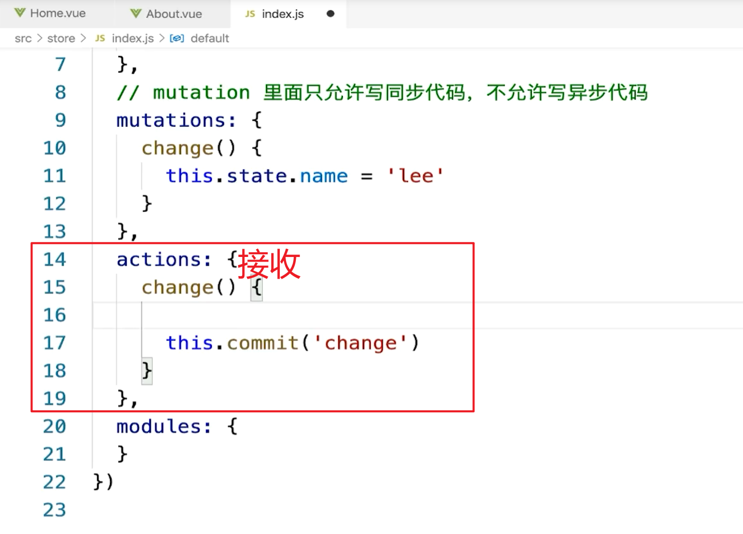Viewport: 743px width, 534px height.
Task: Switch to the Home.vue tab
Action: (58, 13)
